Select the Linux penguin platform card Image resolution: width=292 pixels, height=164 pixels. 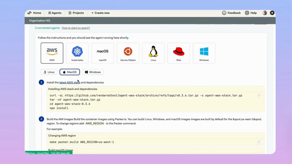tap(153, 53)
